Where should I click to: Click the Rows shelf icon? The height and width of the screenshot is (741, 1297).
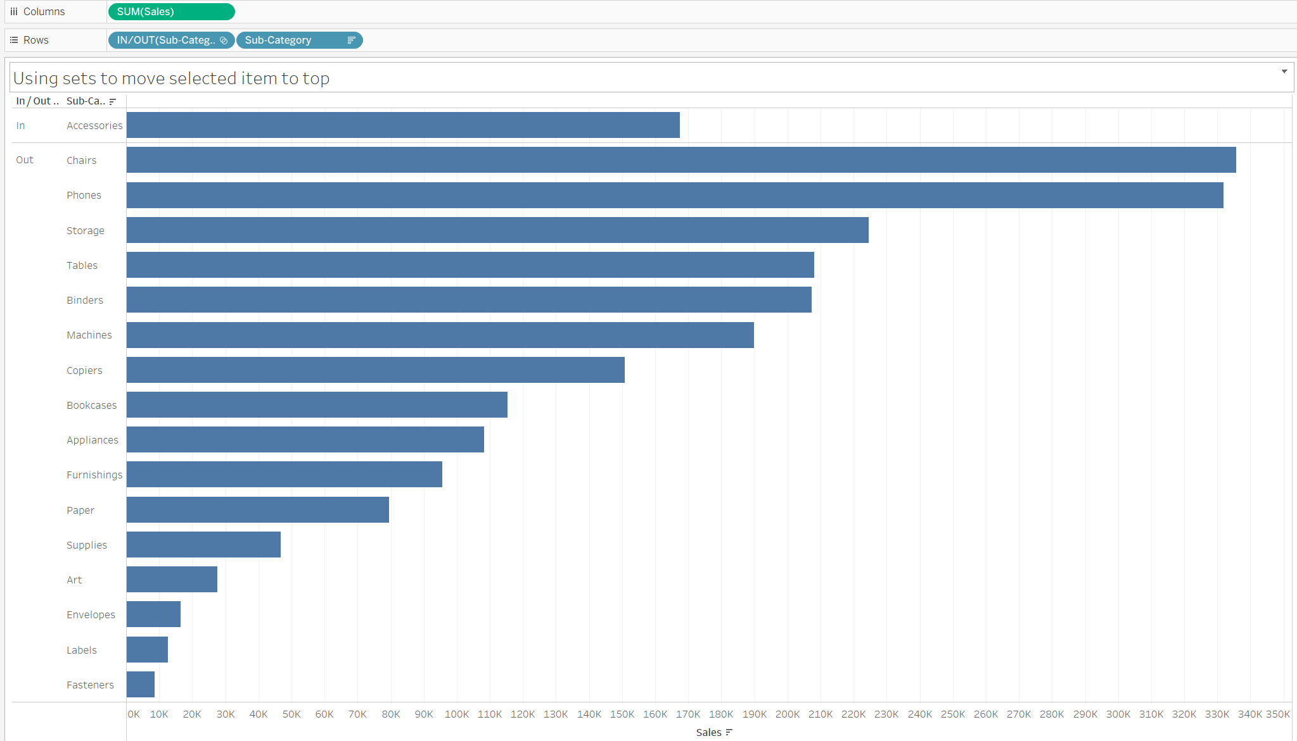point(14,40)
